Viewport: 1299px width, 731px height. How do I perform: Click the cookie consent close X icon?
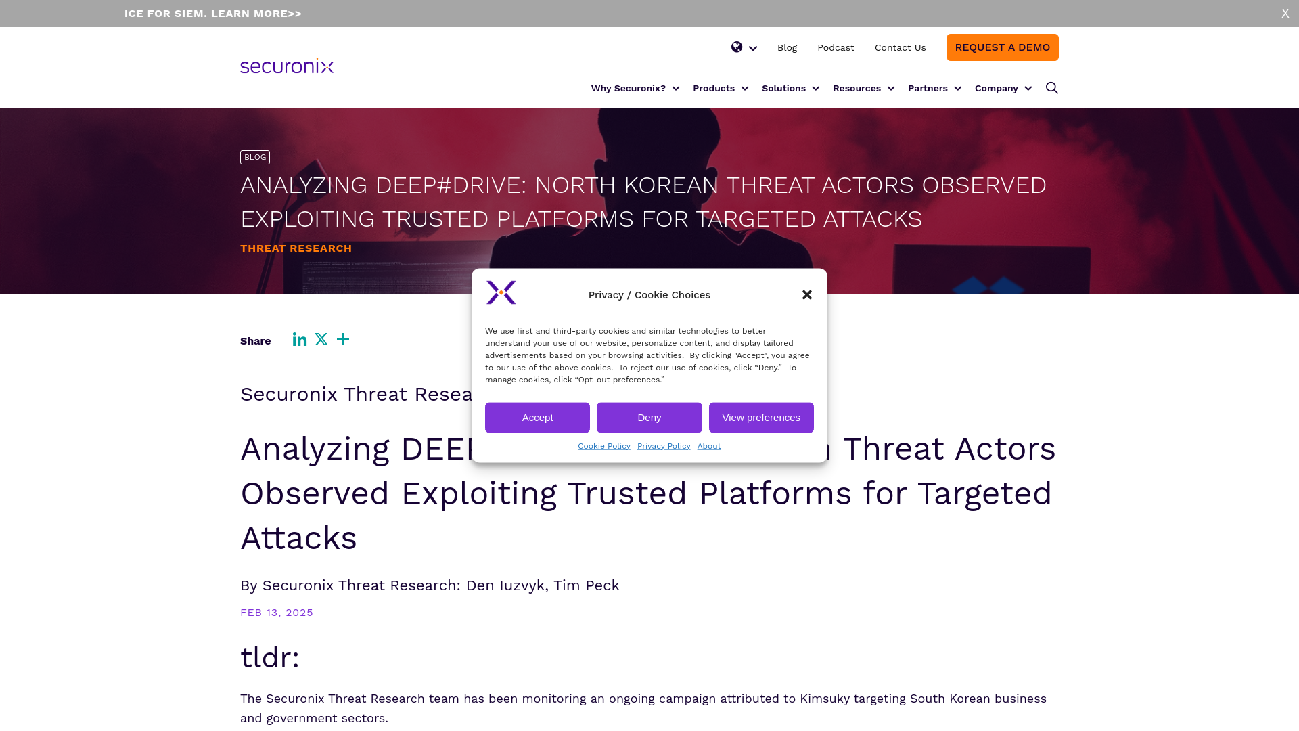[806, 294]
